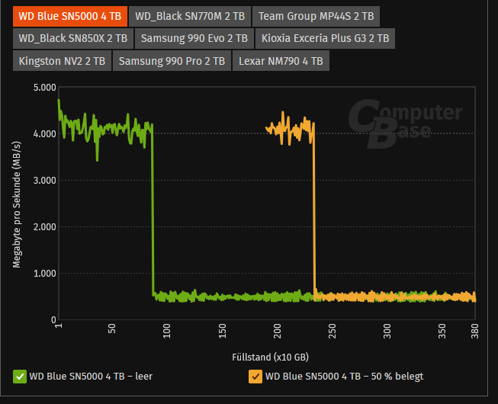498x404 pixels.
Task: Click the 5.000 y-axis value
Action: tap(45, 88)
